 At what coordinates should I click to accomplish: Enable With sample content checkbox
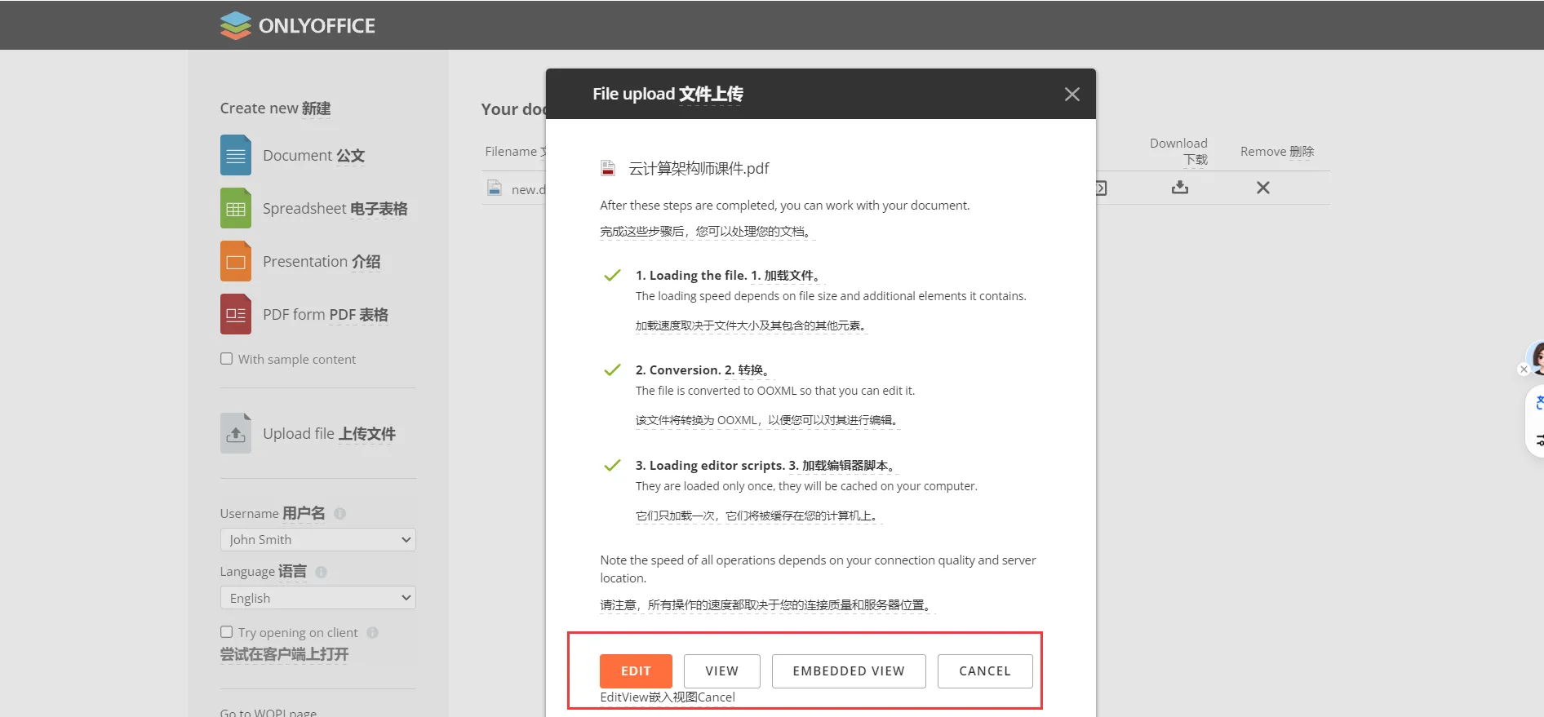coord(227,359)
